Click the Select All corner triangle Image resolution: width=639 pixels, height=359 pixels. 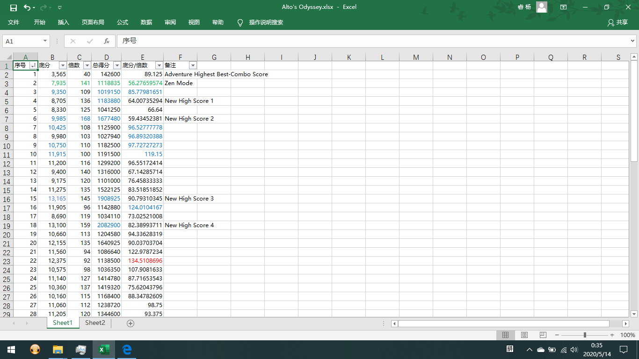pos(7,57)
